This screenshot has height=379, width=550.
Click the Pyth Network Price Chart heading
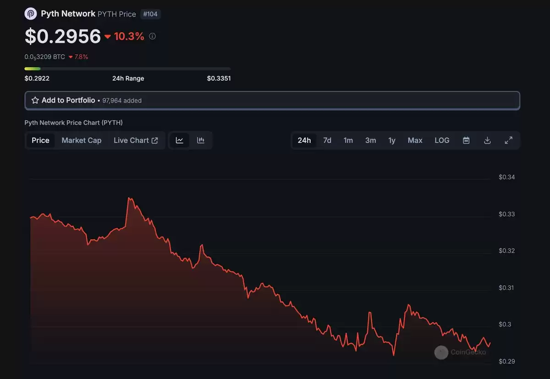(74, 123)
